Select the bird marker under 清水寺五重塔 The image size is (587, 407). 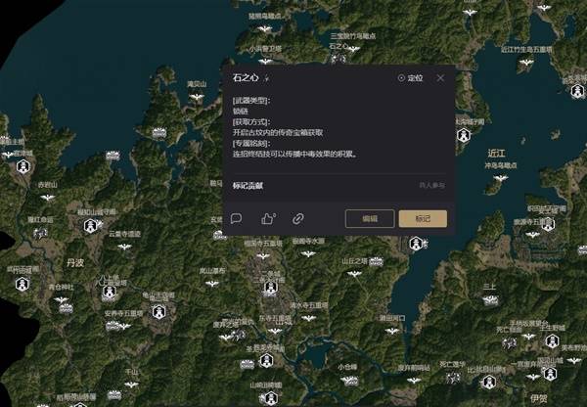pyautogui.click(x=308, y=318)
